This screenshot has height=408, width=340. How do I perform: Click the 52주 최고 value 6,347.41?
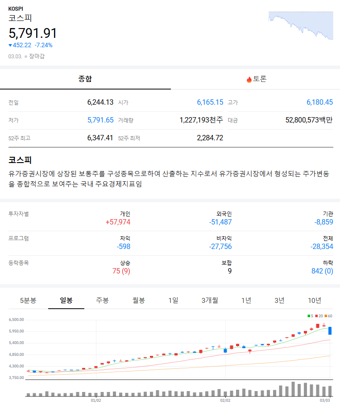tap(100, 138)
